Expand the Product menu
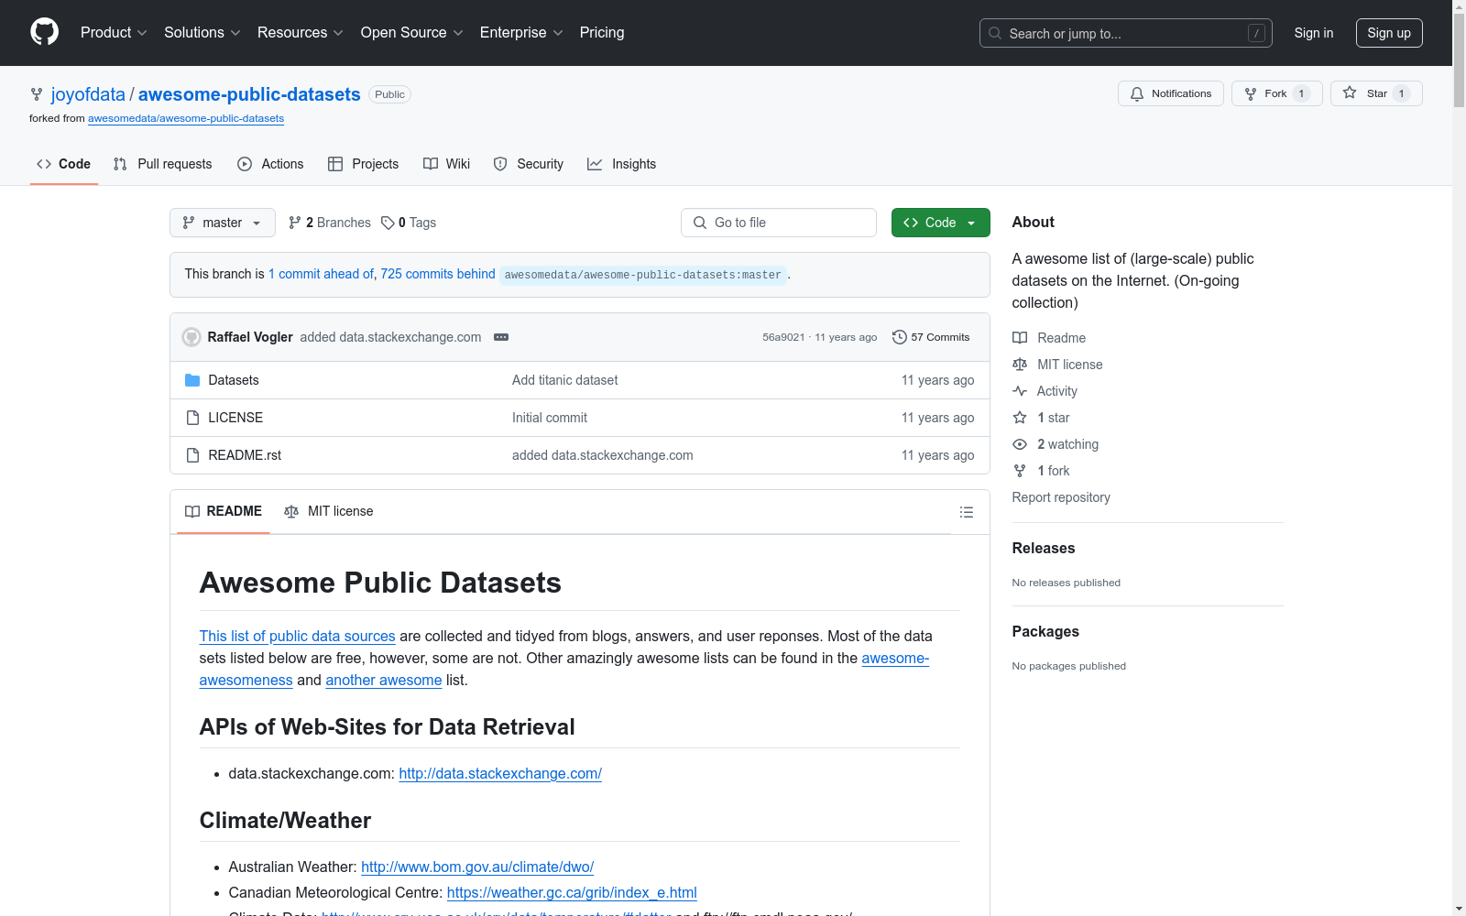The width and height of the screenshot is (1466, 916). coord(114,33)
